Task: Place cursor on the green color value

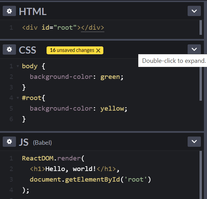Action: (110, 77)
